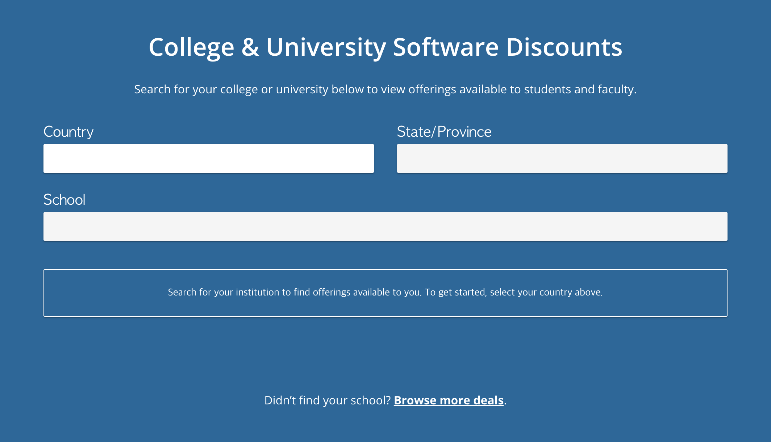Screen dimensions: 771x442
Task: Click the word College in the heading
Action: coord(191,47)
